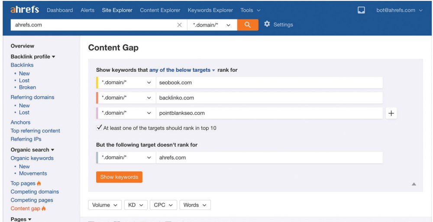Open Overview in the sidebar
Image resolution: width=433 pixels, height=222 pixels.
coord(23,46)
